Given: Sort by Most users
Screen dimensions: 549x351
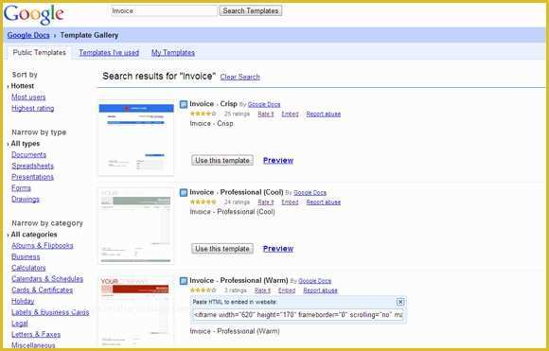Looking at the screenshot, I should 28,97.
